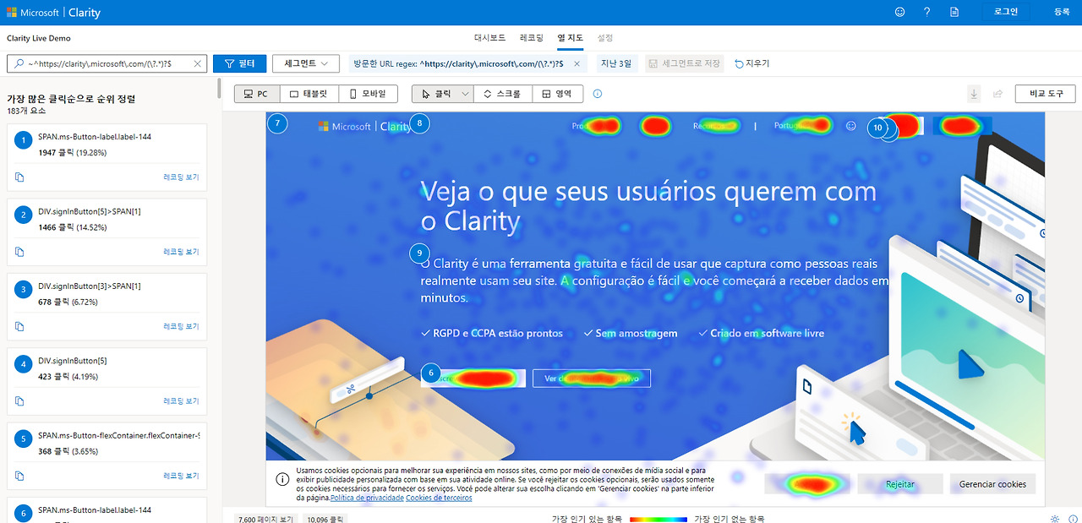Switch heatmap device to 모바일
1082x523 pixels.
point(368,94)
